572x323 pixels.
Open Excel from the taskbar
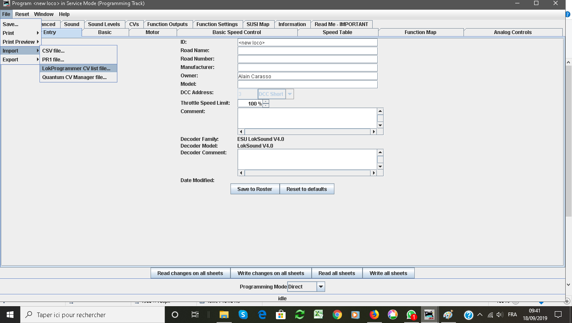(318, 315)
